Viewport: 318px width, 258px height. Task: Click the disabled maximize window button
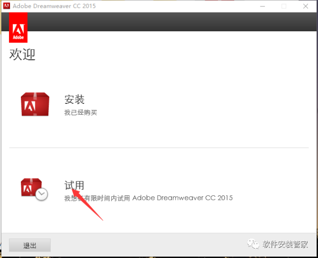point(284,6)
